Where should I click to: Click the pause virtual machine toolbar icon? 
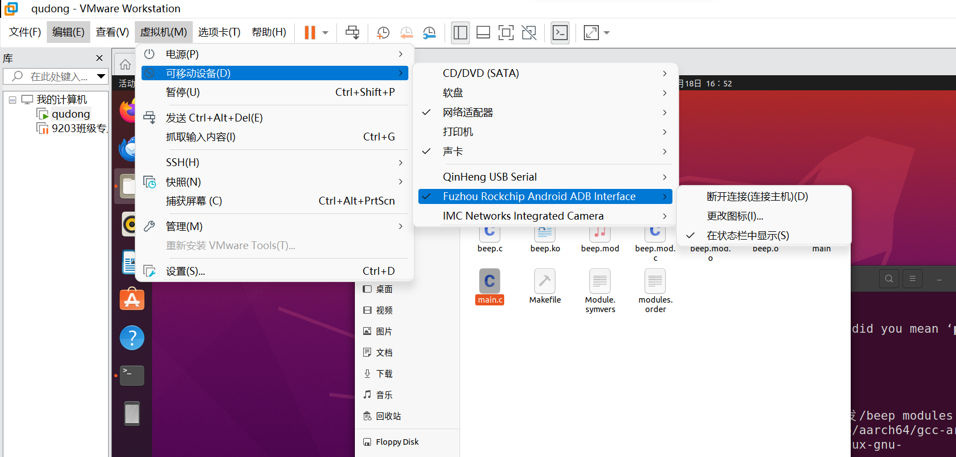[310, 33]
